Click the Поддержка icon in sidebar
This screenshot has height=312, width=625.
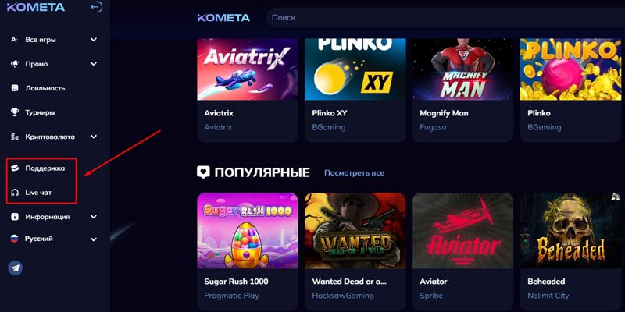[15, 168]
